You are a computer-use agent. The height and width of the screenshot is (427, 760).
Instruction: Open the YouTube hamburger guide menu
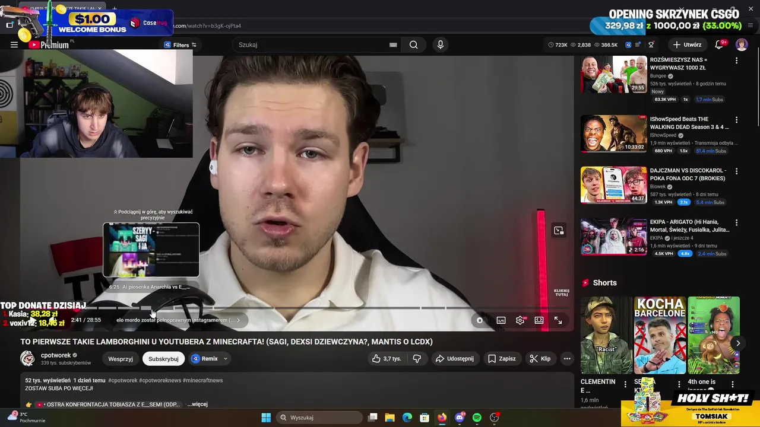click(14, 44)
